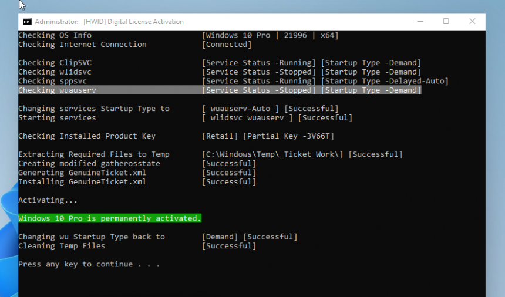The image size is (505, 297).
Task: Select the highlighted 'Checking wuauserv' line
Action: [x=57, y=90]
